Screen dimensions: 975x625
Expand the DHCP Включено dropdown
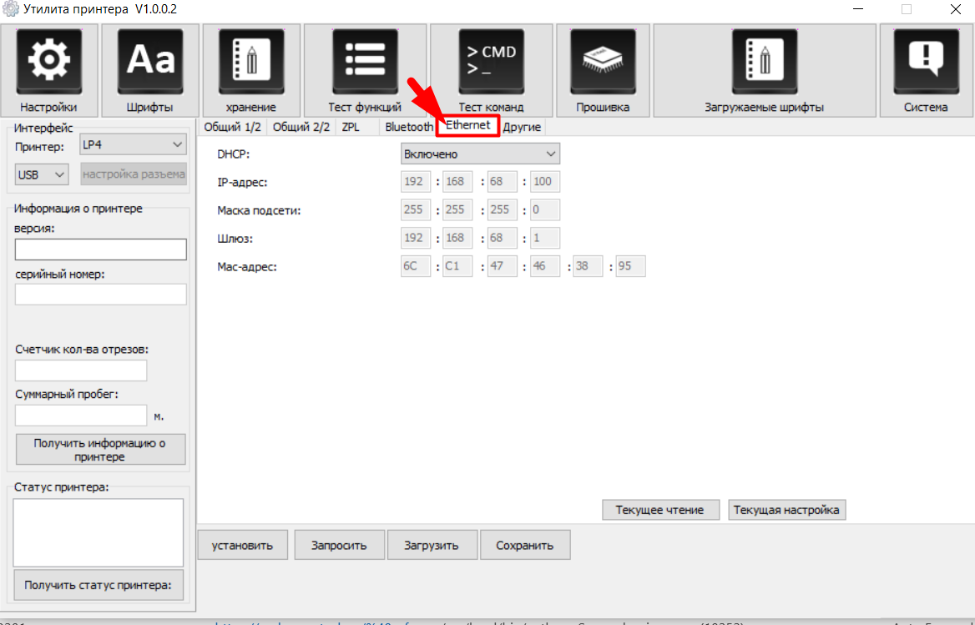click(x=480, y=154)
